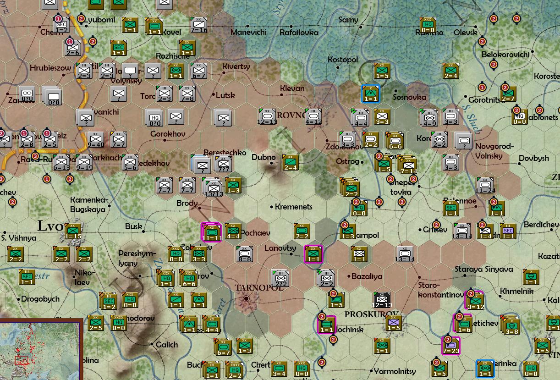560x380 pixels.
Task: Click the Kremenets town label
Action: pos(294,207)
